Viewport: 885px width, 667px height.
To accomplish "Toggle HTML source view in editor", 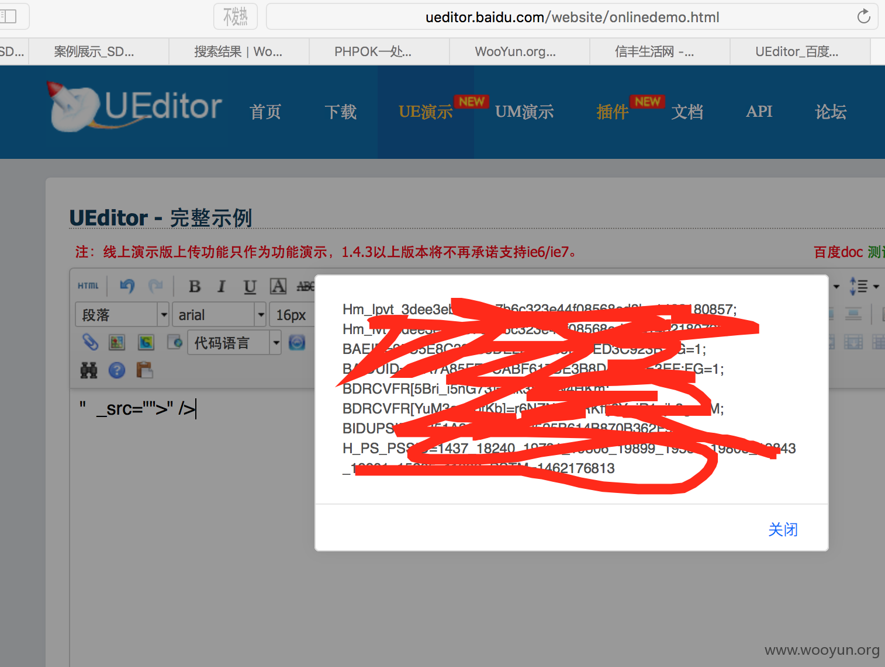I will (88, 286).
